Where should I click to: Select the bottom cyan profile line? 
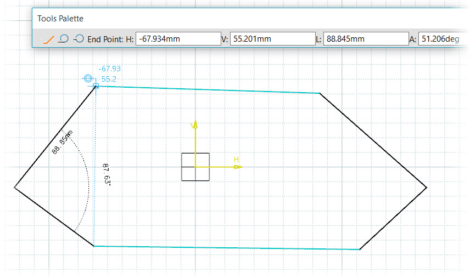pyautogui.click(x=225, y=248)
